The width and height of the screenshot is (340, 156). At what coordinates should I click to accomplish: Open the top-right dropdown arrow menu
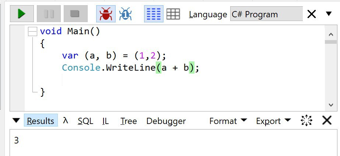329,14
